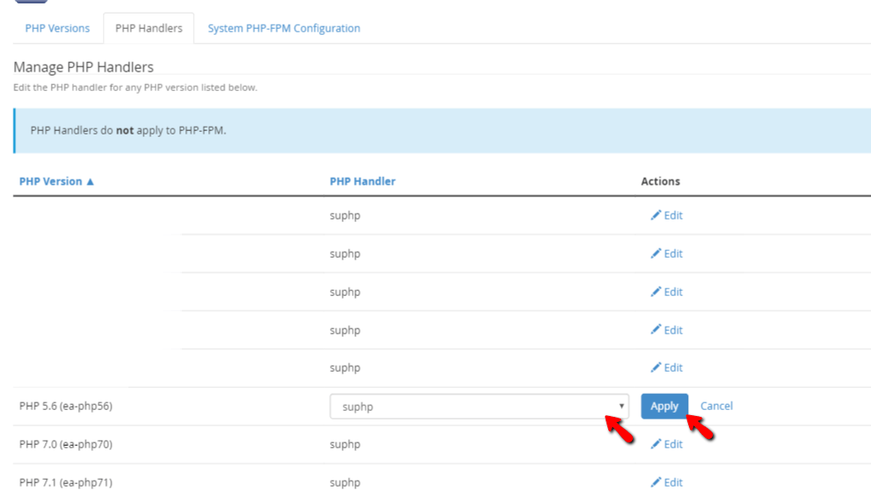Cancel editing the PHP 5.6 handler
This screenshot has width=871, height=490.
click(x=716, y=406)
